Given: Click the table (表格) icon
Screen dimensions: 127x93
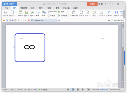Looking at the screenshot, I should [x=20, y=12].
